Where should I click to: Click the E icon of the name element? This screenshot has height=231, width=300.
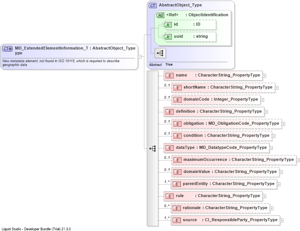coord(170,75)
